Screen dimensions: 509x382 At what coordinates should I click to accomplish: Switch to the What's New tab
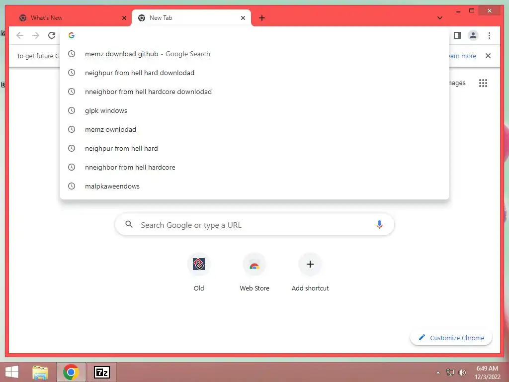72,18
